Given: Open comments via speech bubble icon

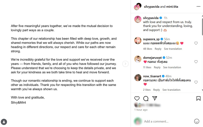Looking at the screenshot, I should tap(146, 98).
